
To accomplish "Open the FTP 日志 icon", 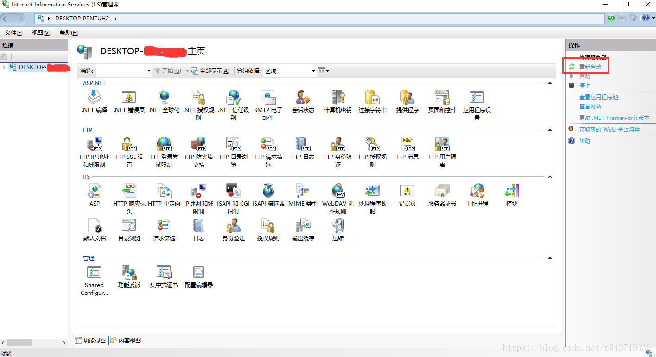I will 303,144.
